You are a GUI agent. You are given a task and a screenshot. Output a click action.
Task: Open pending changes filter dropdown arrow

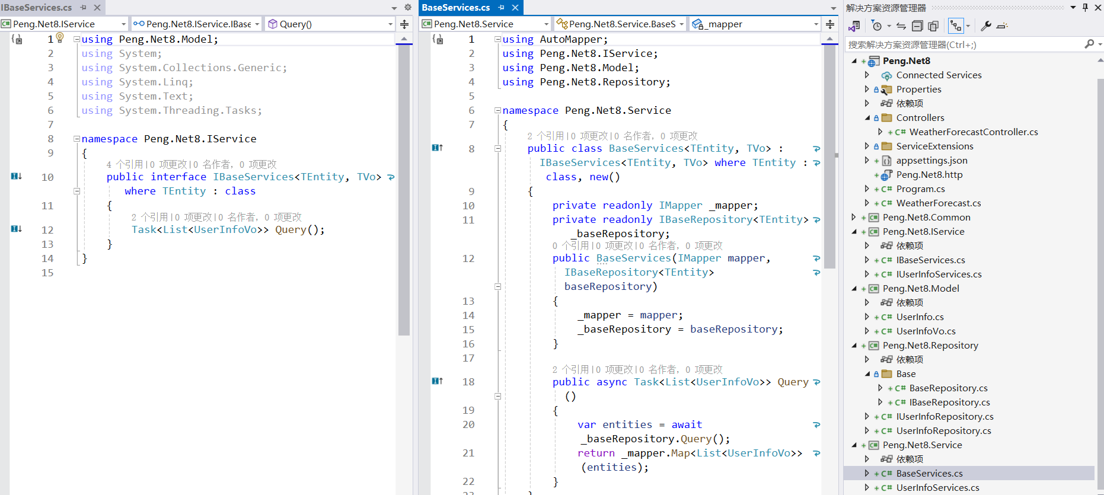point(888,27)
